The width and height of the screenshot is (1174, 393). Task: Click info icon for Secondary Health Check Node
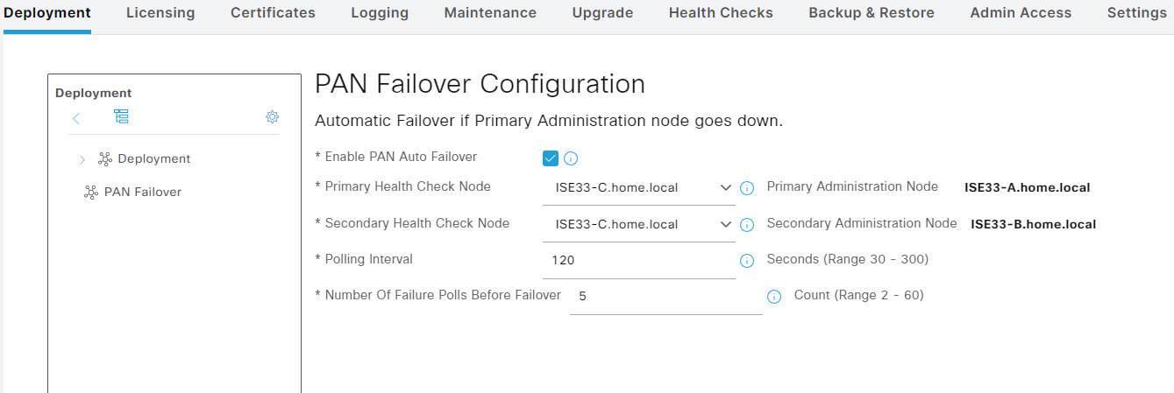point(747,225)
